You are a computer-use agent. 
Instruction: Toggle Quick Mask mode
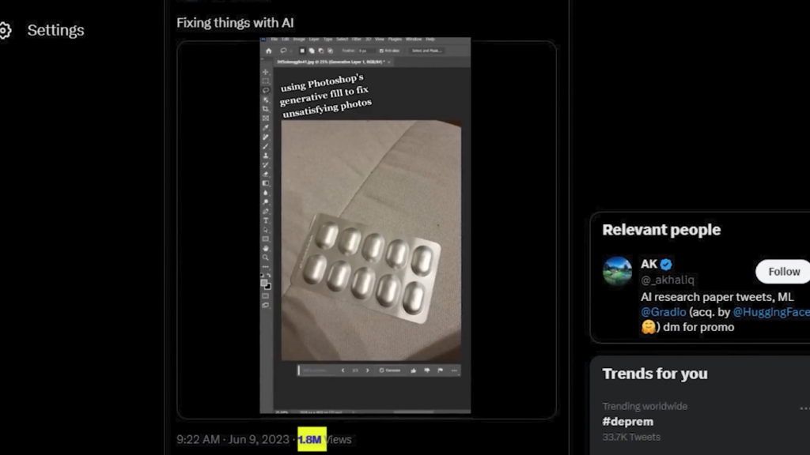[266, 296]
